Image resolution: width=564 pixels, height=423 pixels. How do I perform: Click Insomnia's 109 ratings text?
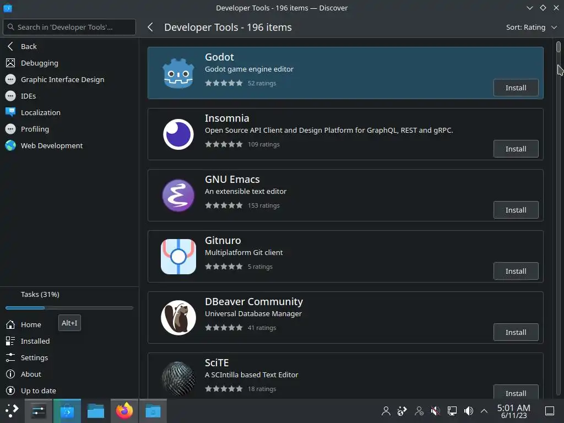263,144
